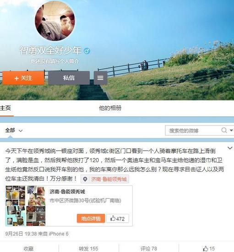Click the location pin icon in post
Viewport: 234px width, 252px height.
[85, 179]
